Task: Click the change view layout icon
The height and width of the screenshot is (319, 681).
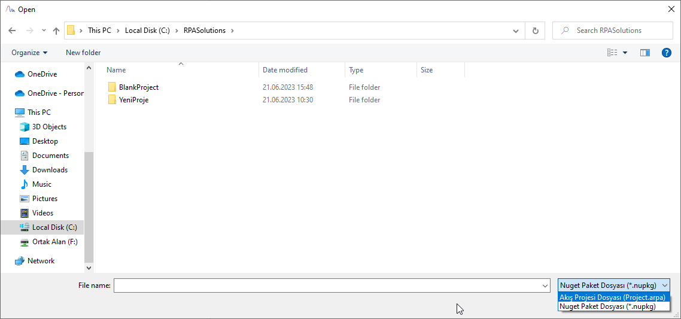Action: 612,53
